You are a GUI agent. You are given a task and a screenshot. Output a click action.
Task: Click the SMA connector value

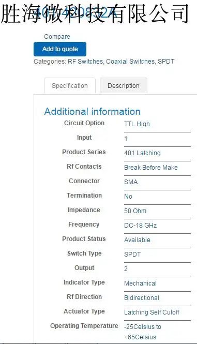(x=131, y=182)
